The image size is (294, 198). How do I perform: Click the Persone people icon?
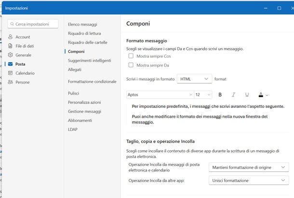[10, 82]
